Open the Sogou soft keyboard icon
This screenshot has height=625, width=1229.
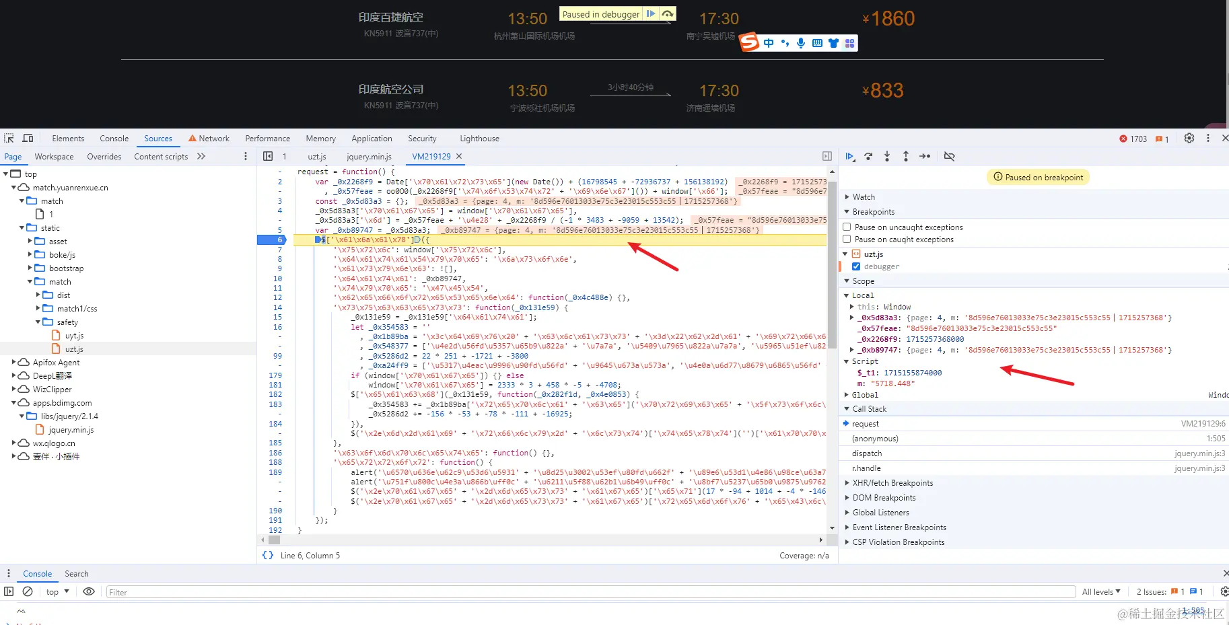click(x=817, y=43)
